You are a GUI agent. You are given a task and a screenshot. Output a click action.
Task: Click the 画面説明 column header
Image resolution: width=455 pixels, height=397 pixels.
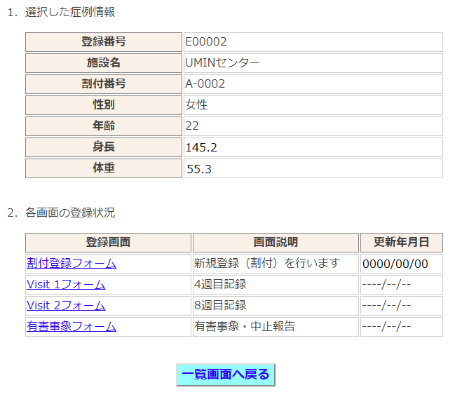(276, 243)
